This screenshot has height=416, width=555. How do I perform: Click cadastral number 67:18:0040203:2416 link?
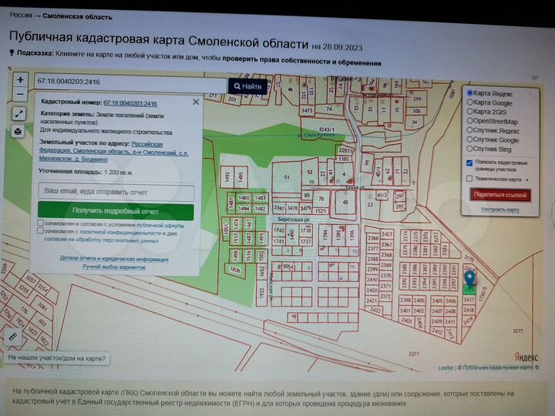pos(130,103)
